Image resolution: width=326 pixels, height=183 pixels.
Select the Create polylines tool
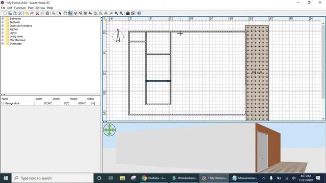80,13
